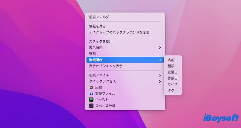Screen dimensions: 241x128
Task: Choose サイズ in the sort submenu
Action: (x=172, y=84)
